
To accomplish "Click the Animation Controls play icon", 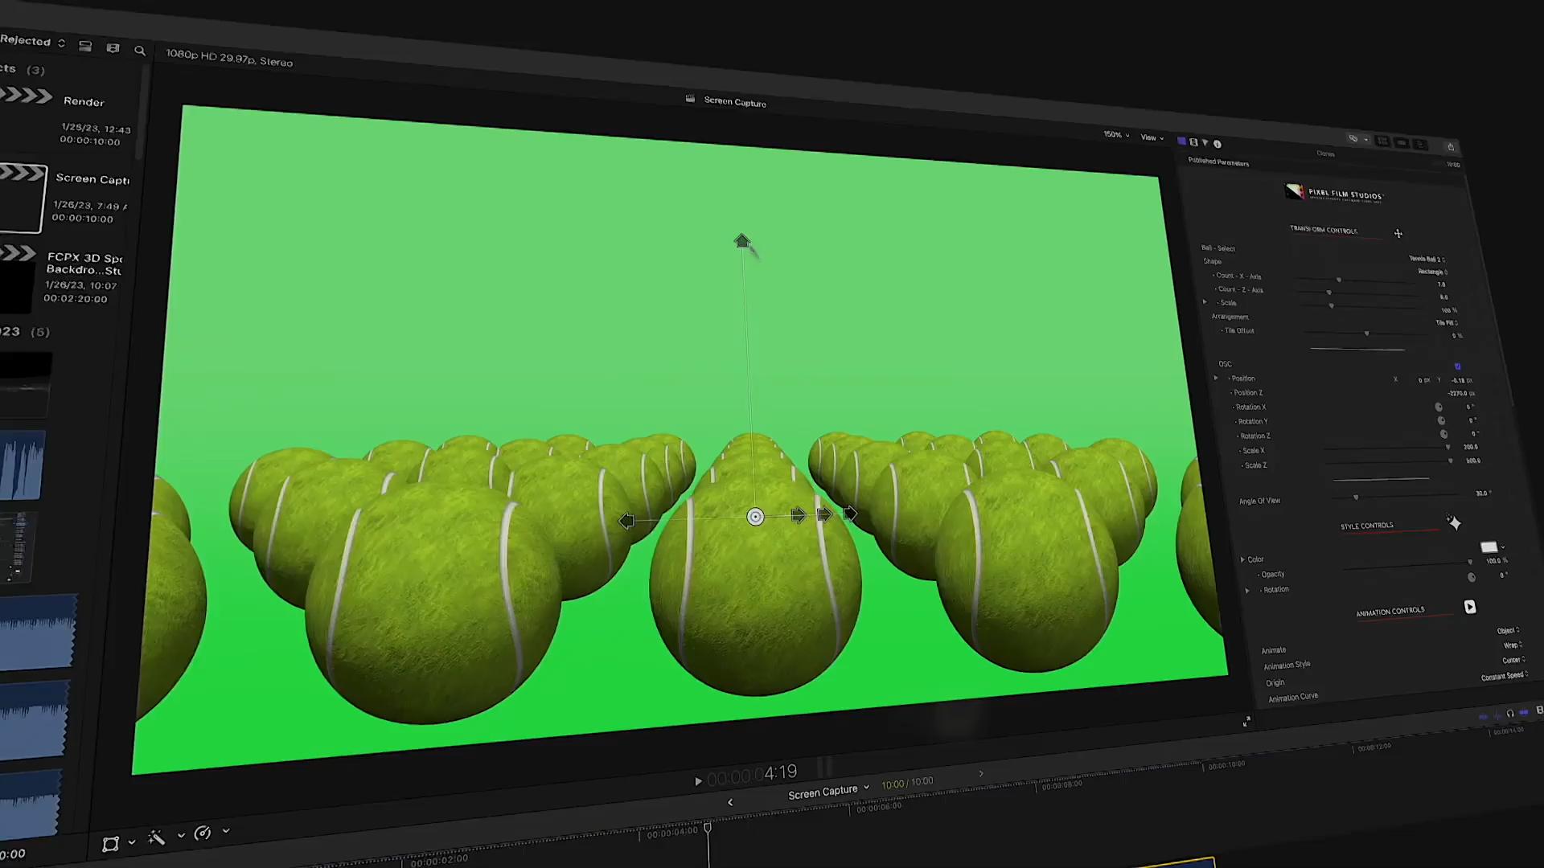I will [1470, 607].
